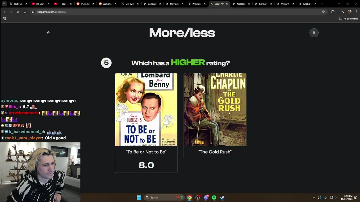
Task: Switch to the 'they usu' TikTok tab
Action: [174, 4]
